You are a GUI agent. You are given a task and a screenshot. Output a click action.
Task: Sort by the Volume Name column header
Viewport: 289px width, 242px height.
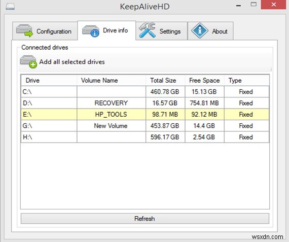pyautogui.click(x=111, y=81)
